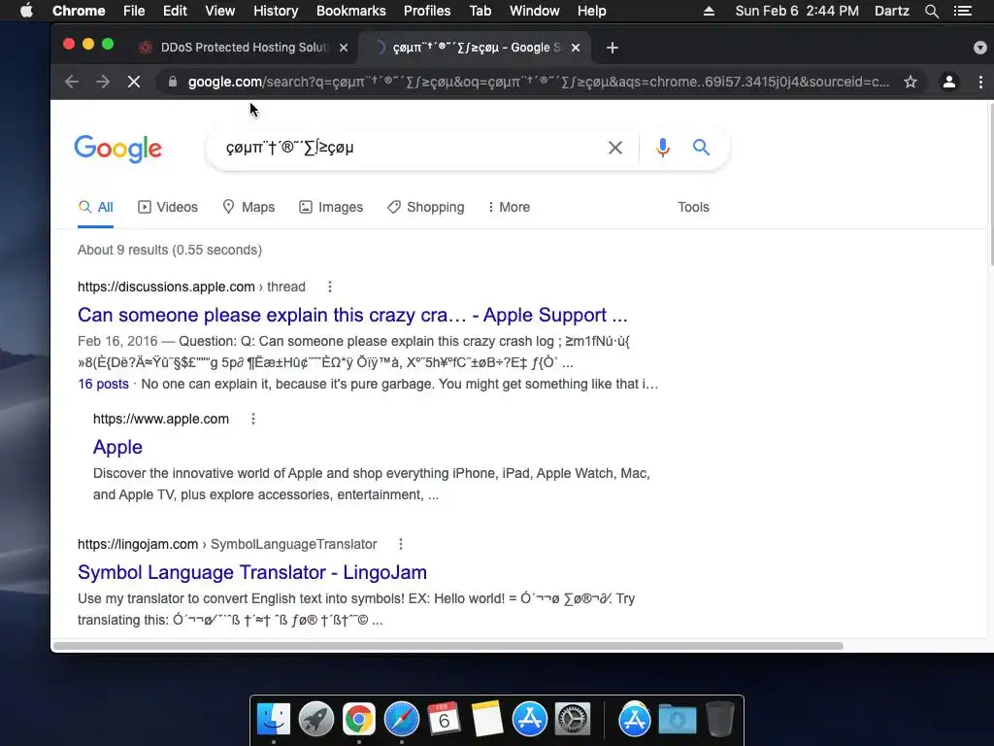
Task: Open Calendar from the Dock
Action: (444, 720)
